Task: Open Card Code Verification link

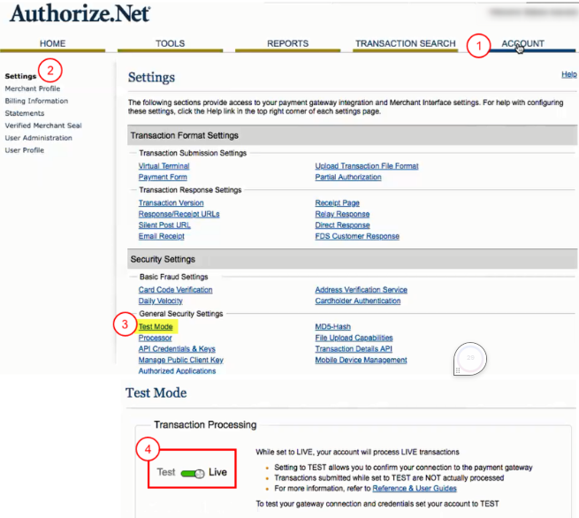Action: click(175, 290)
